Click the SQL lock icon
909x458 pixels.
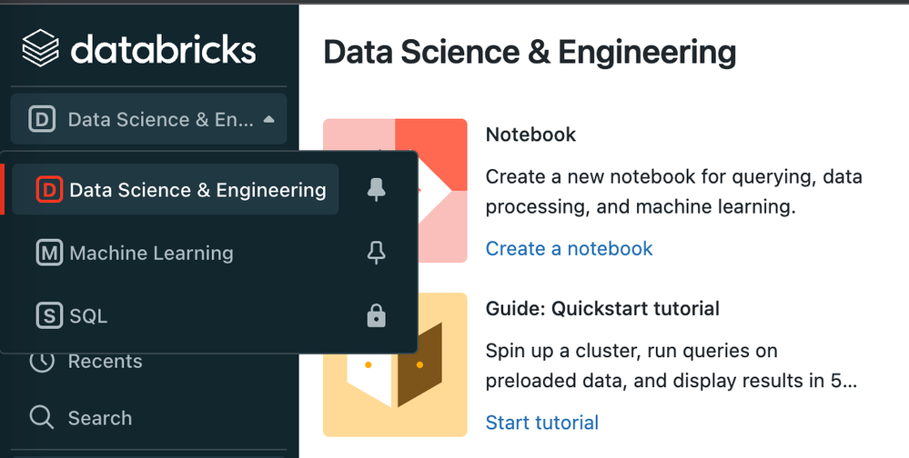(375, 316)
